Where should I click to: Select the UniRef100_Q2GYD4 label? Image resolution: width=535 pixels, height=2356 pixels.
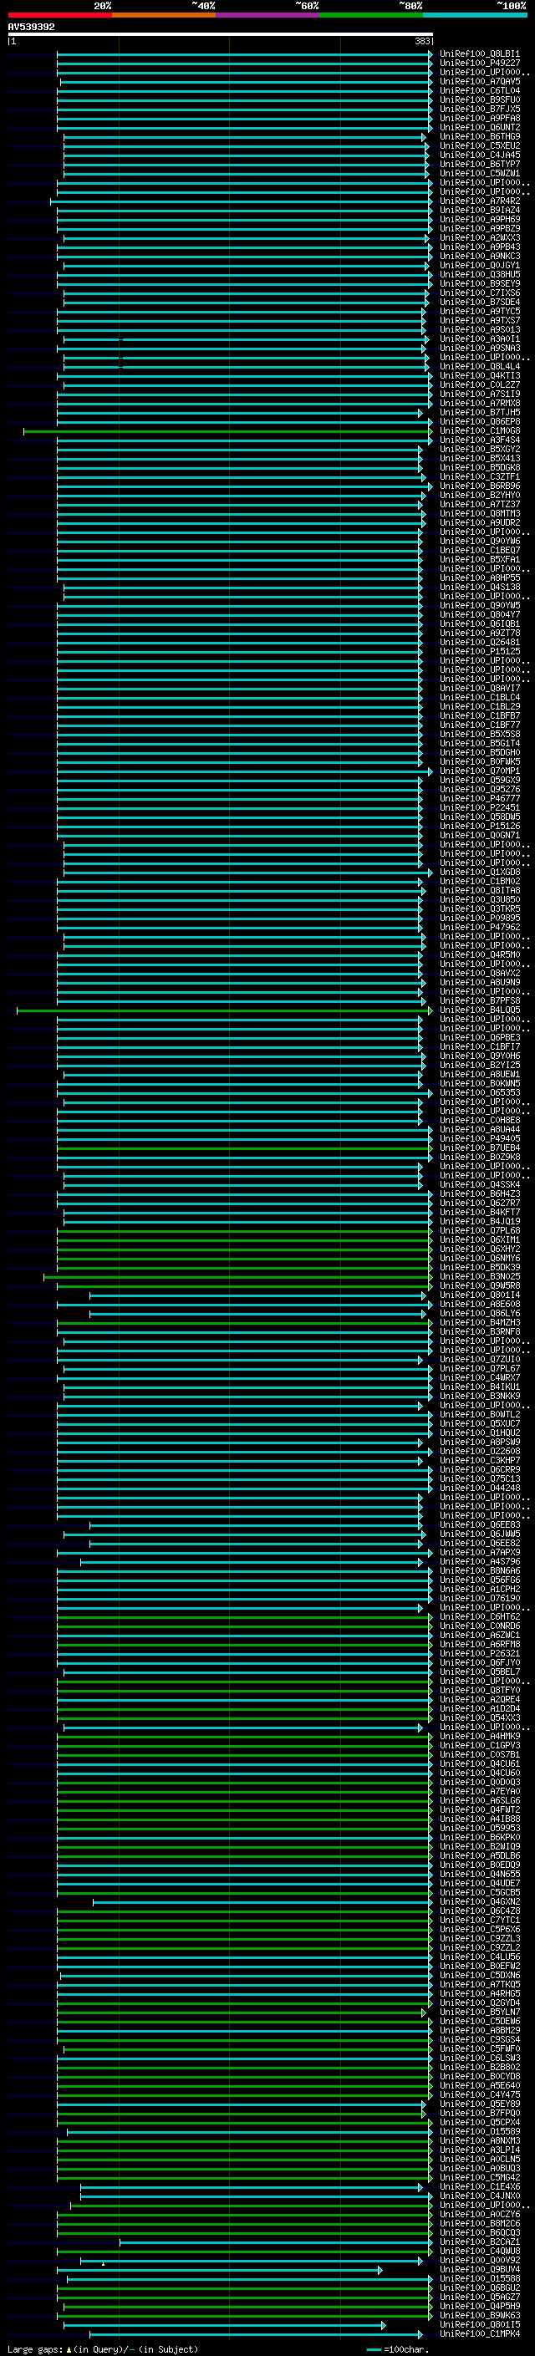tap(480, 2003)
